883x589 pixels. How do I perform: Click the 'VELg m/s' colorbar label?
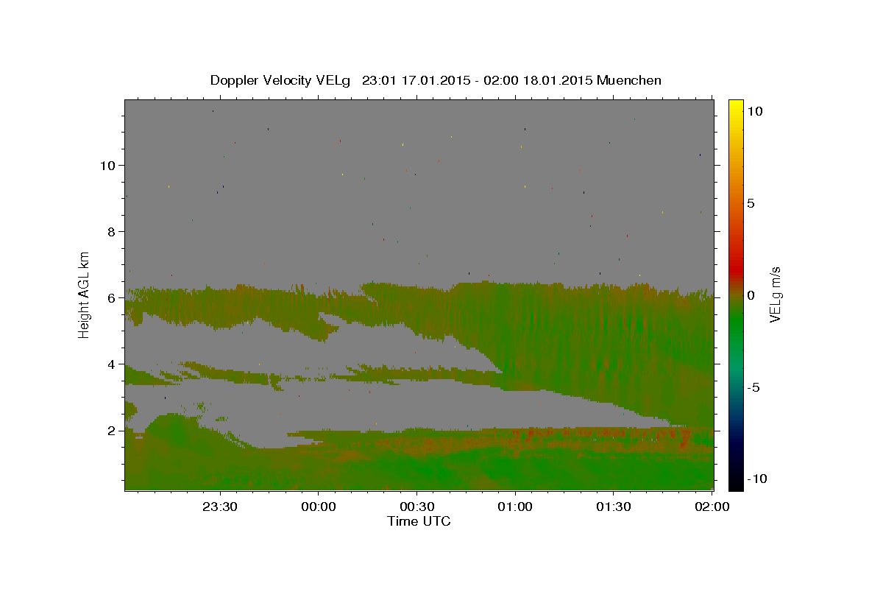[775, 295]
